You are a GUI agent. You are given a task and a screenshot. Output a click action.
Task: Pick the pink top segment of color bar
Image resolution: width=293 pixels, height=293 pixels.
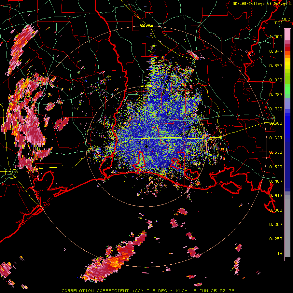coord(287,35)
